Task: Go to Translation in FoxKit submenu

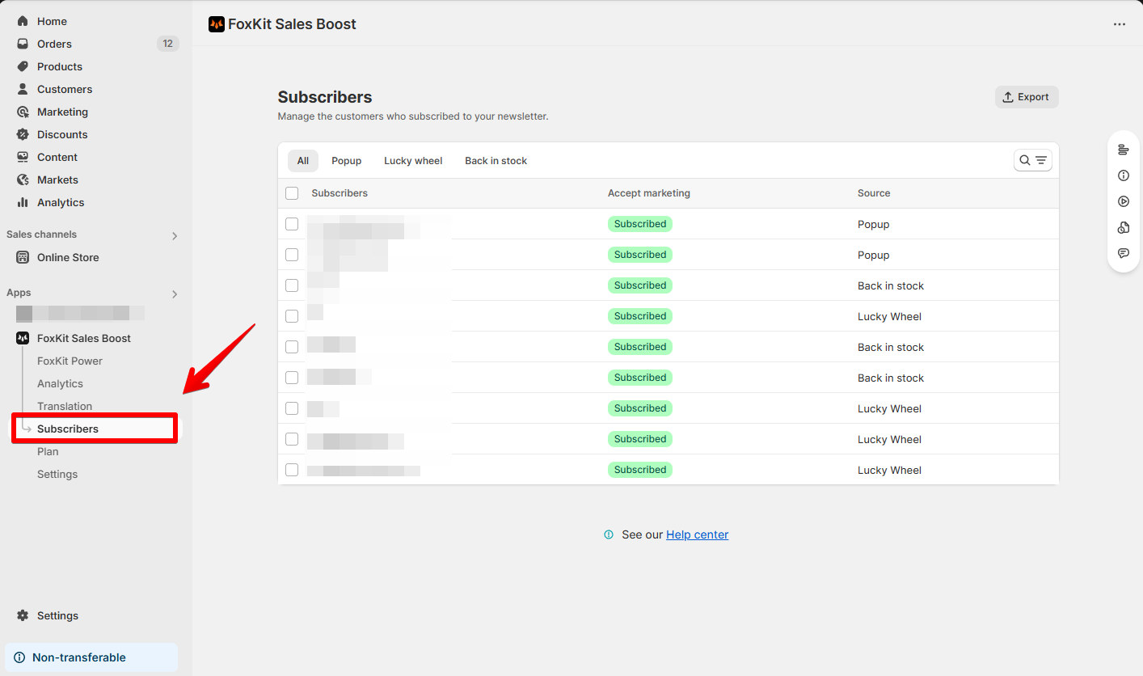Action: tap(65, 406)
